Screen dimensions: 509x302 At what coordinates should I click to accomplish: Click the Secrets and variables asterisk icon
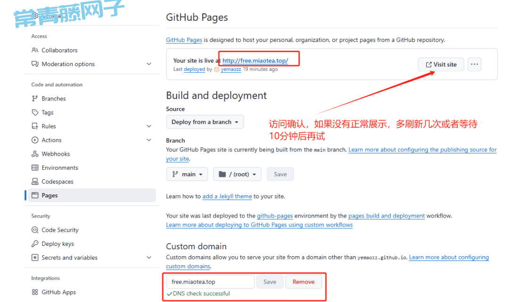pos(35,258)
